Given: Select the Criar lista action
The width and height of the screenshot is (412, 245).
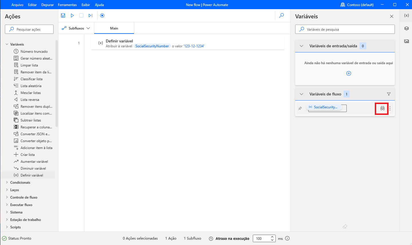Looking at the screenshot, I should [24, 155].
